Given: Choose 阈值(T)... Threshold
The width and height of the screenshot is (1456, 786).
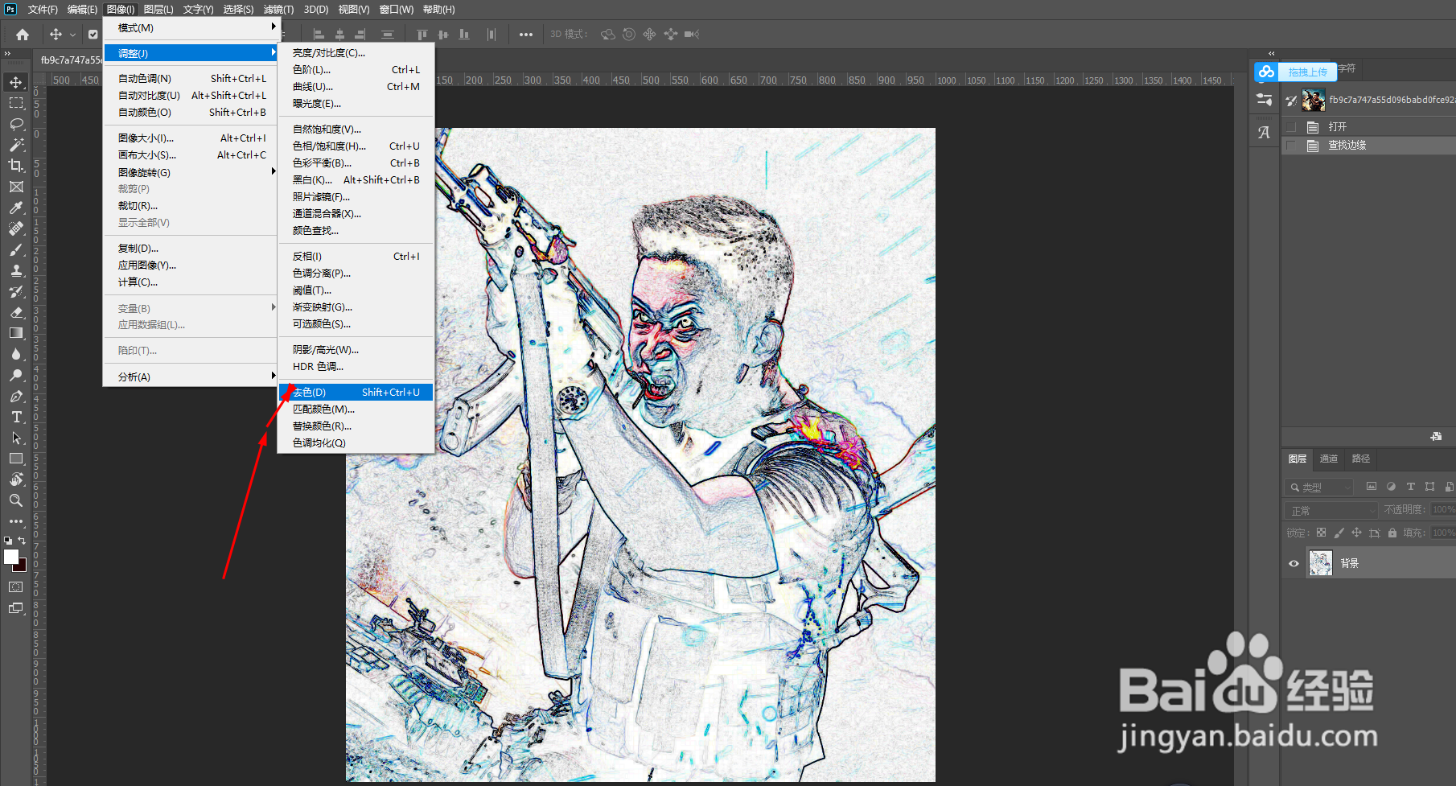Looking at the screenshot, I should 356,290.
